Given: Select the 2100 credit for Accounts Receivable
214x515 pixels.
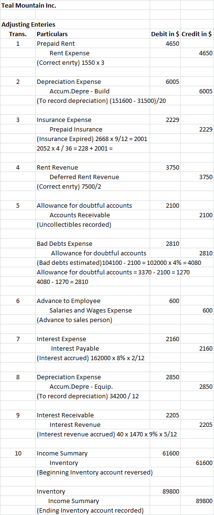Looking at the screenshot, I should [x=206, y=215].
